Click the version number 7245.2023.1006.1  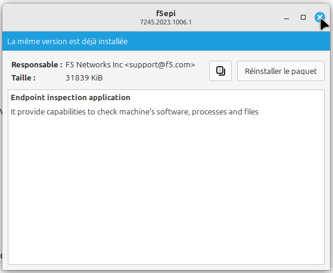pos(166,22)
